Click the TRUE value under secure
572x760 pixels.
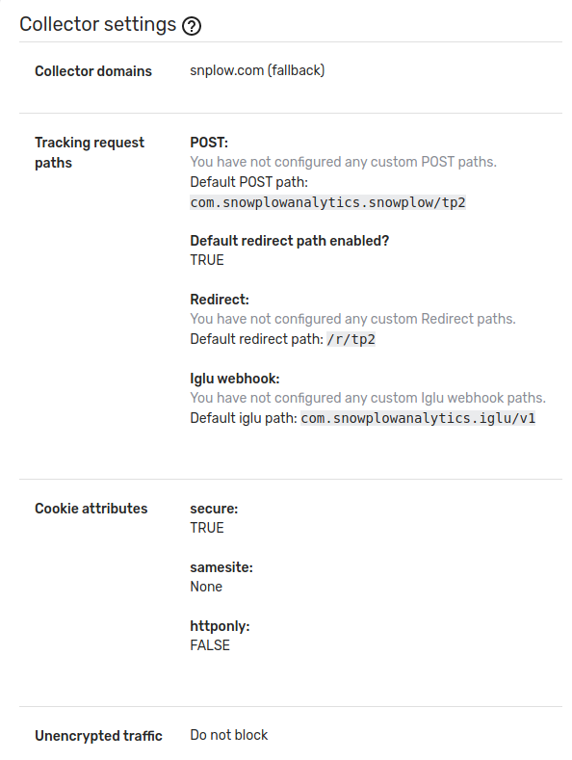coord(207,528)
